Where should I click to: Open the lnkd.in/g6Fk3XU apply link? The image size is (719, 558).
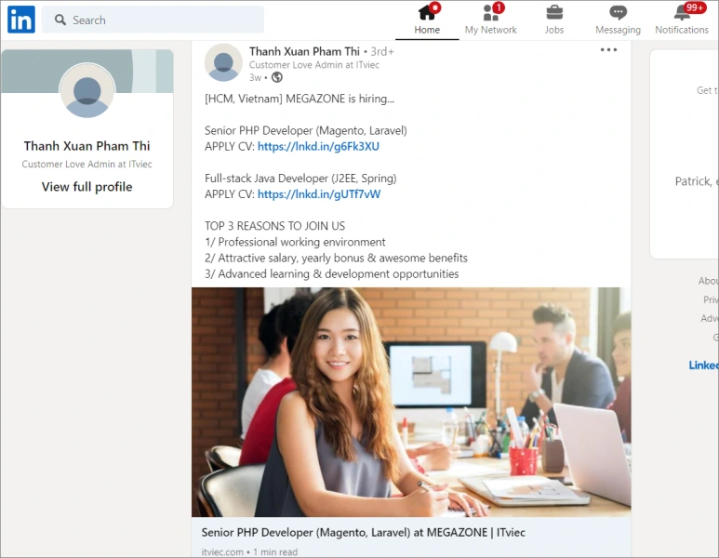pyautogui.click(x=318, y=146)
